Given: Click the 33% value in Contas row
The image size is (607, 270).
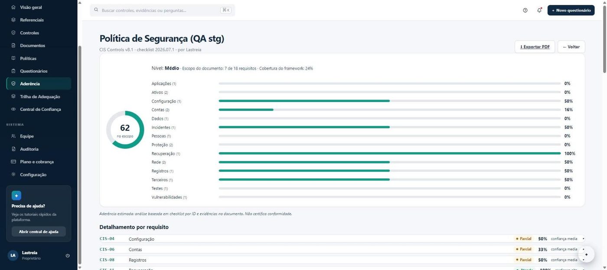Looking at the screenshot, I should click(542, 249).
